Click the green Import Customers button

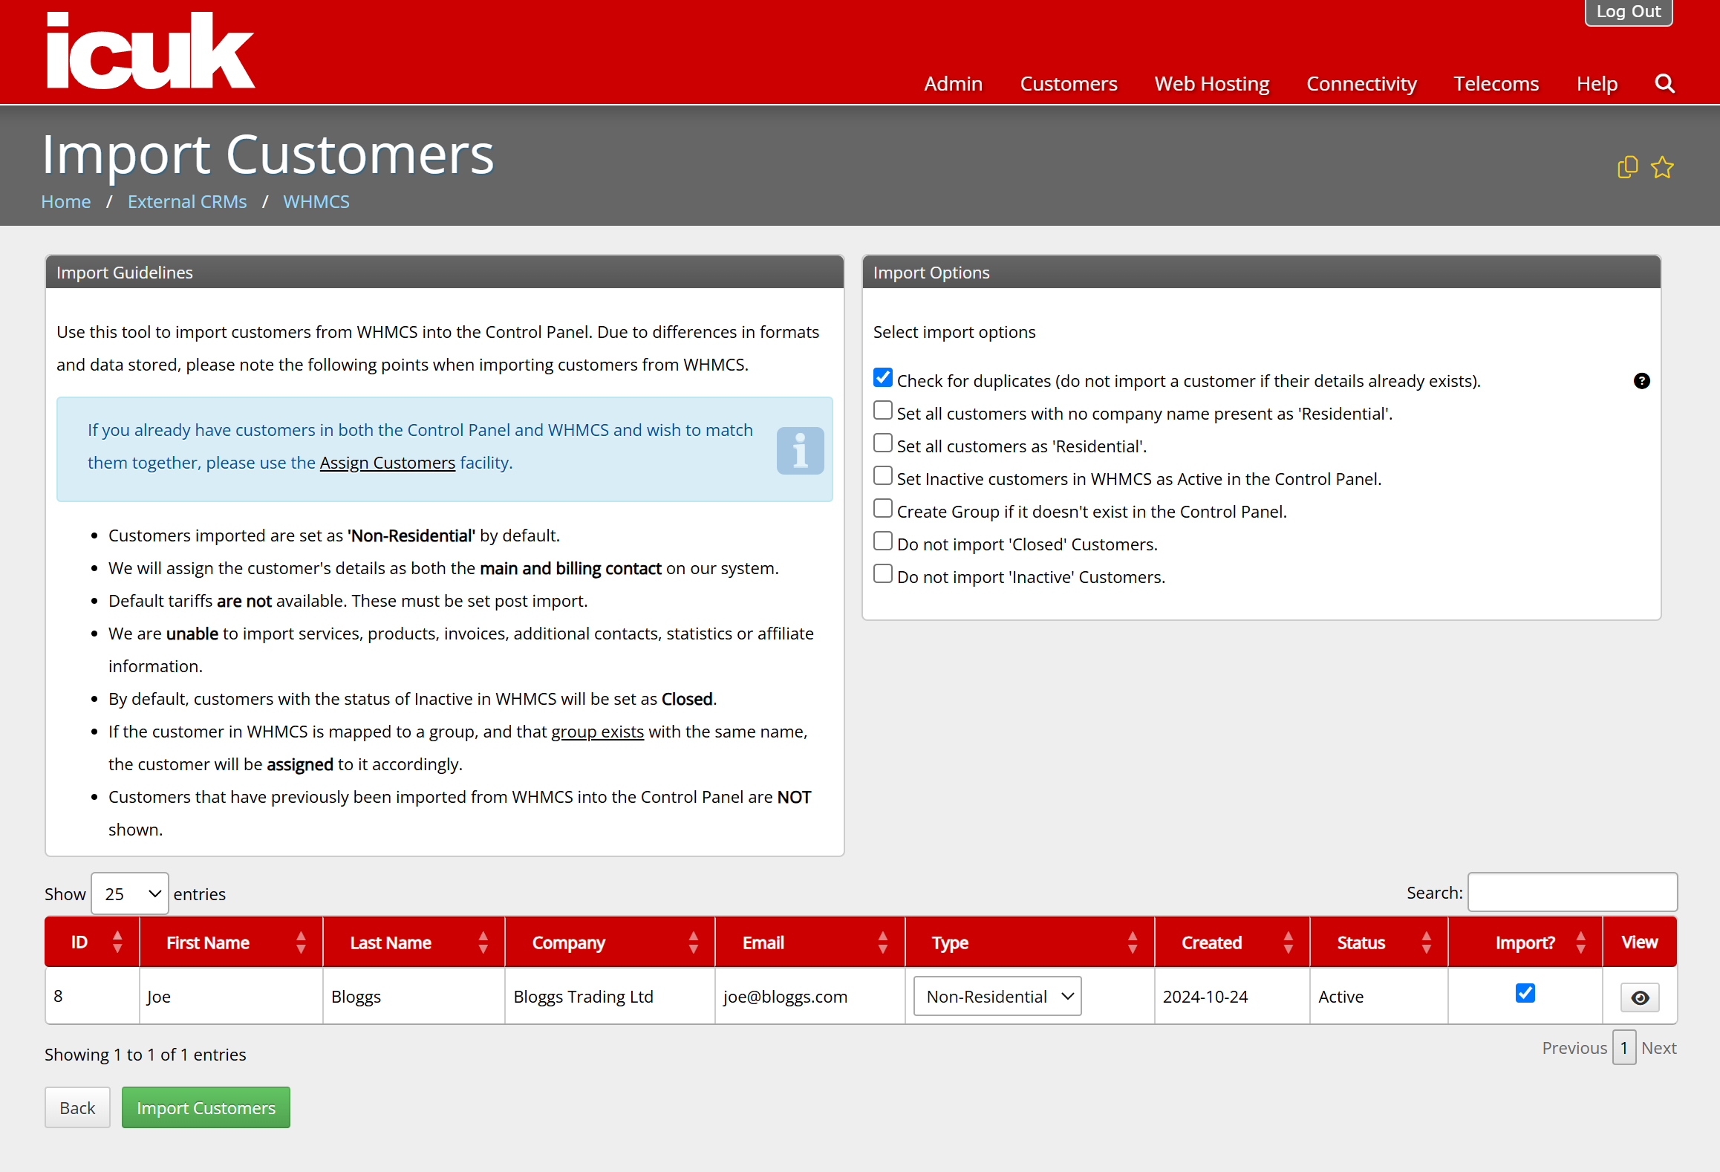click(x=206, y=1107)
